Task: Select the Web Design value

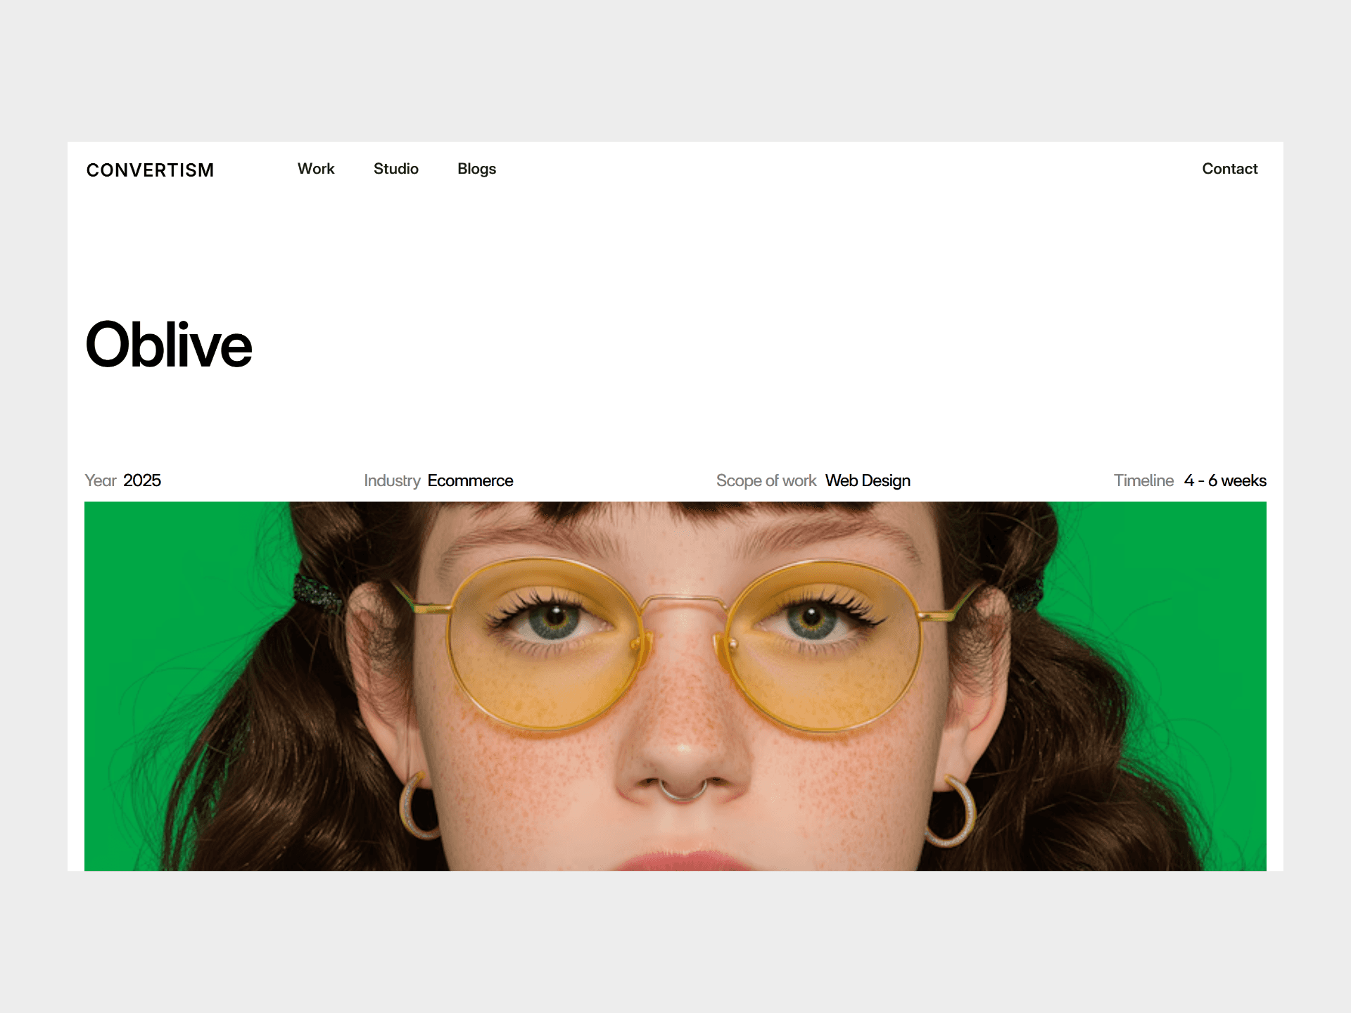Action: tap(868, 480)
